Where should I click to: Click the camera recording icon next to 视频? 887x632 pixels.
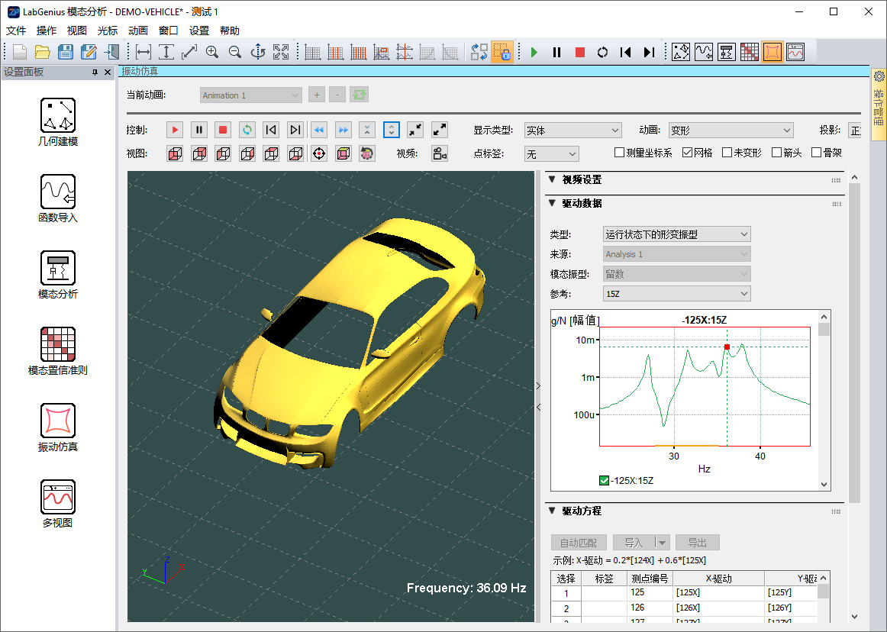click(x=440, y=153)
